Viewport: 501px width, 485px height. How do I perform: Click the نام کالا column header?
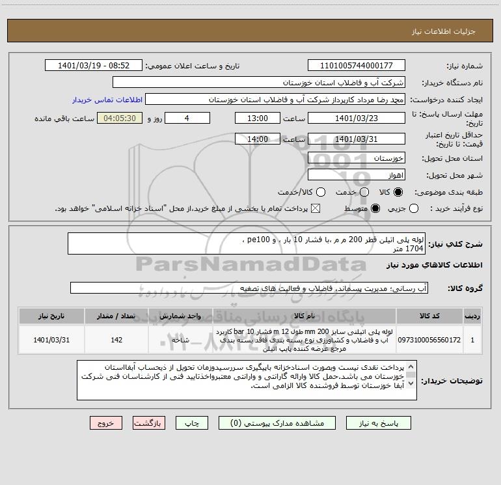click(305, 316)
